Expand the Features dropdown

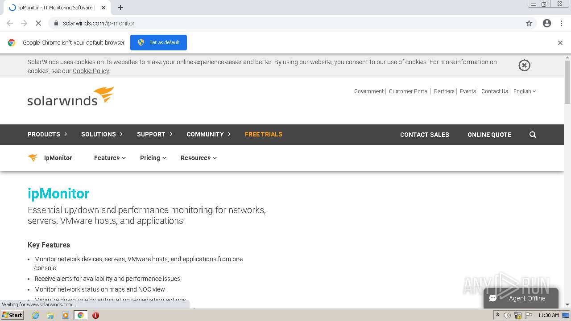point(110,158)
